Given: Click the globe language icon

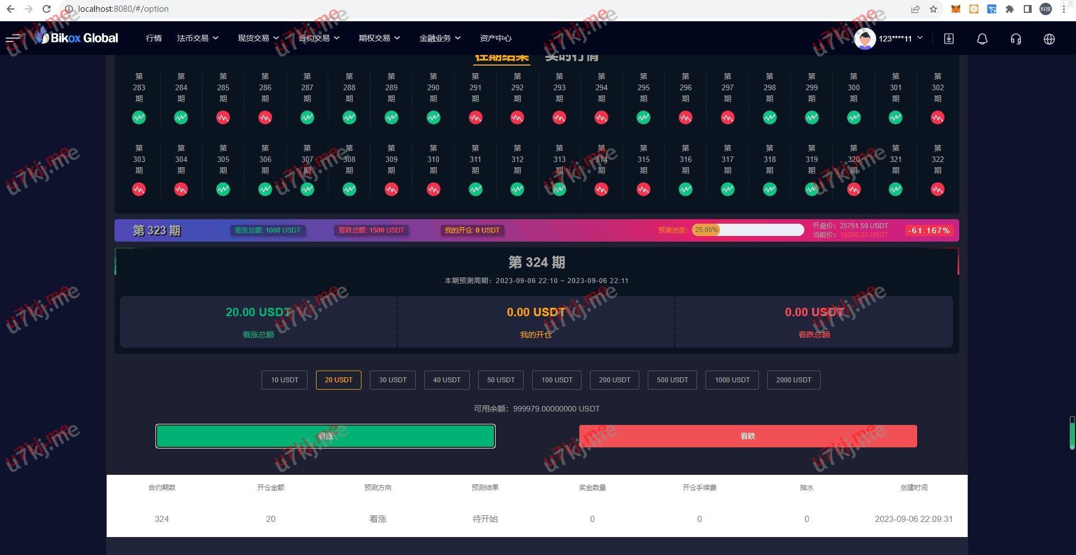Looking at the screenshot, I should (1048, 39).
